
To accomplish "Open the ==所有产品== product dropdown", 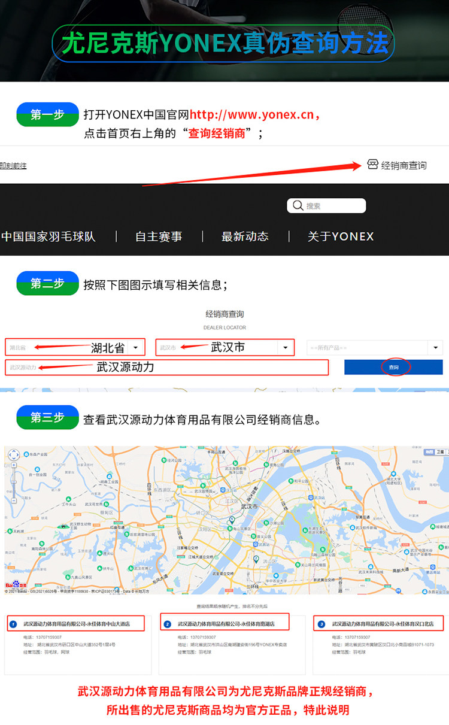I will pyautogui.click(x=375, y=348).
